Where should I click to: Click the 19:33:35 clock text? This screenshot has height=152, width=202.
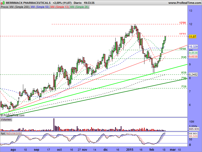tap(89, 3)
